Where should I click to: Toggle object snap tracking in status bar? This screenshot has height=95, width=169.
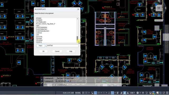click(x=109, y=93)
